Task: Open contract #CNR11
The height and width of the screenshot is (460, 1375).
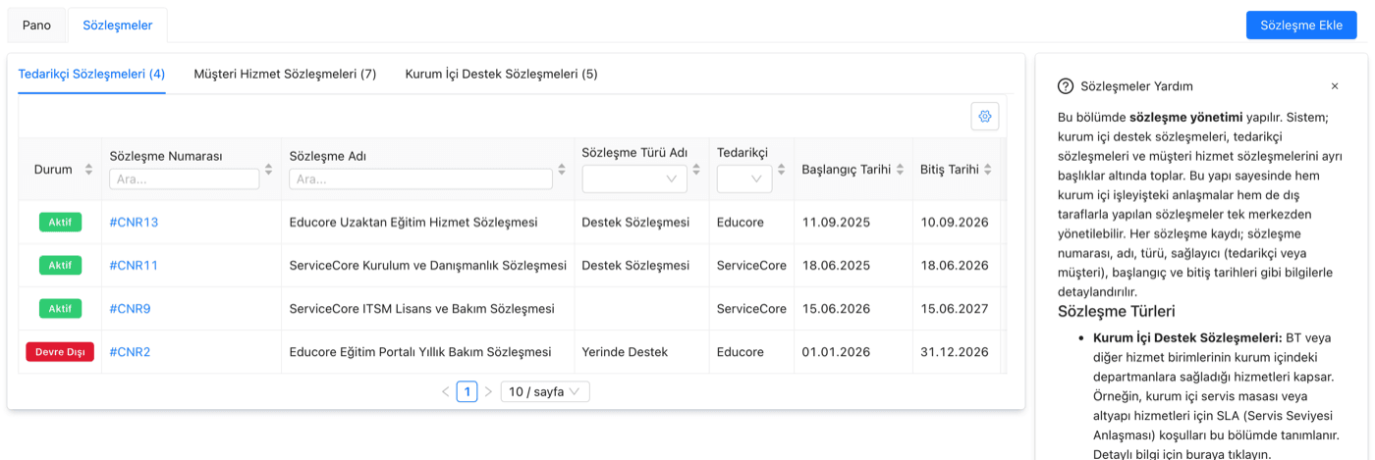Action: [x=134, y=266]
